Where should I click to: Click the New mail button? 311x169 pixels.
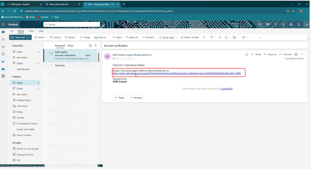point(18,37)
